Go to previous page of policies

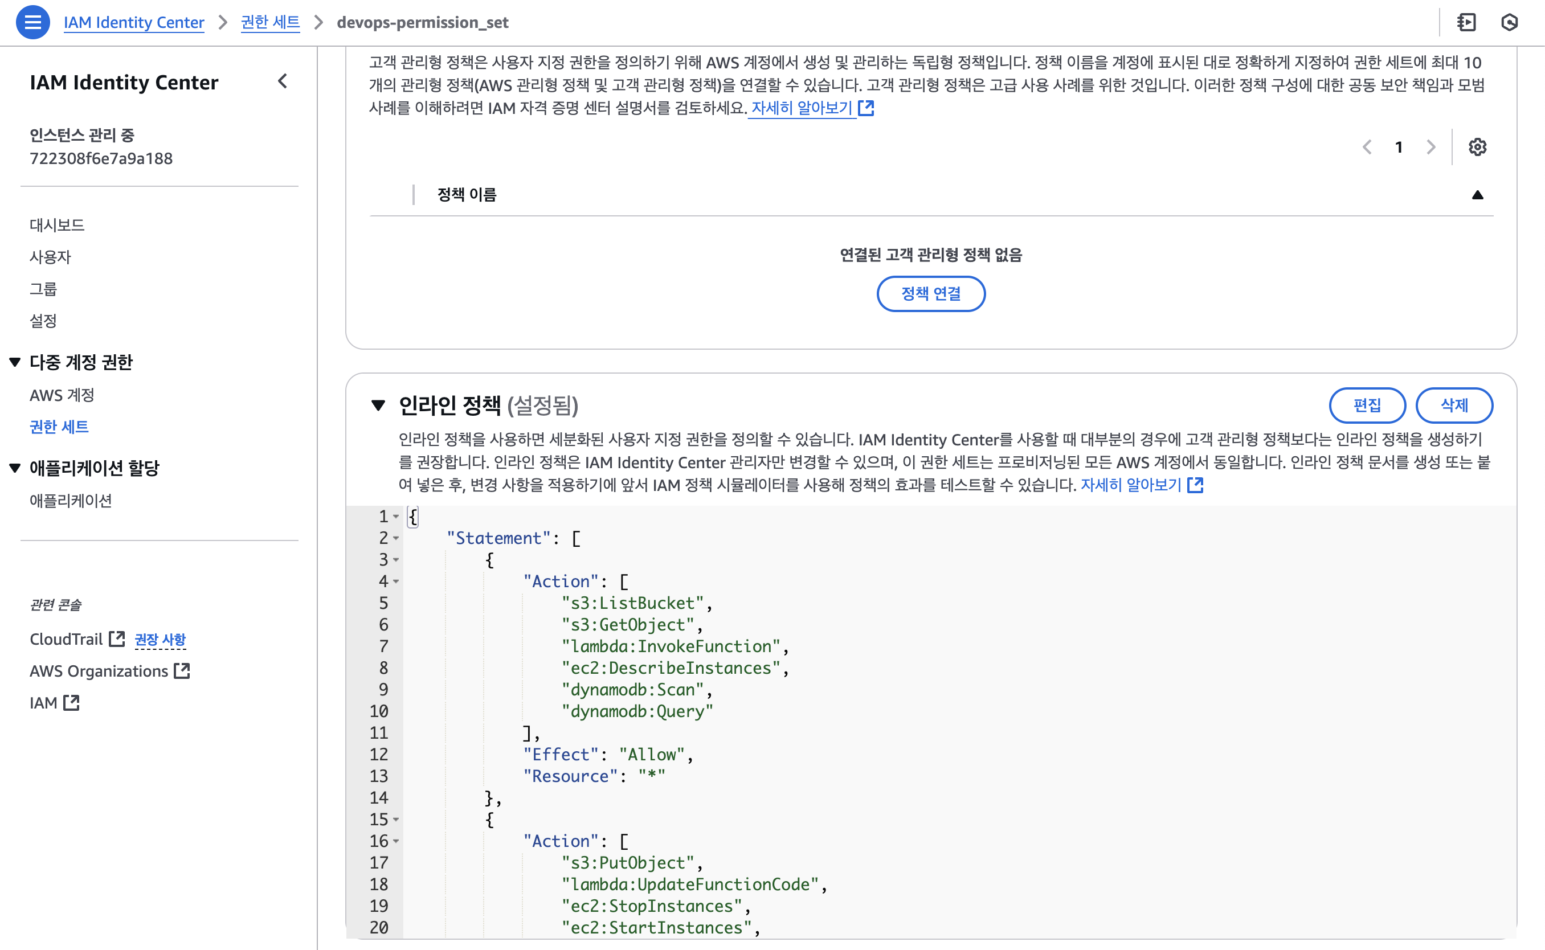coord(1367,147)
